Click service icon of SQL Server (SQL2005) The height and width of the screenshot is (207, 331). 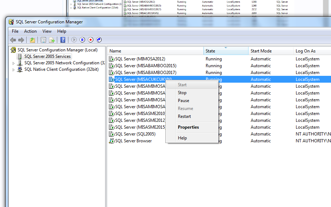111,134
